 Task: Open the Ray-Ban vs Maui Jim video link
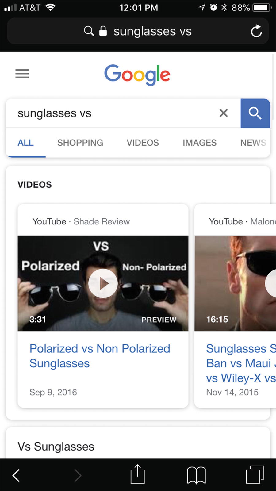241,363
